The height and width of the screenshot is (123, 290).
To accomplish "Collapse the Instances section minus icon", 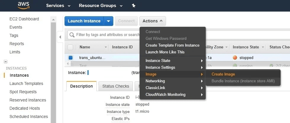I will [5, 62].
